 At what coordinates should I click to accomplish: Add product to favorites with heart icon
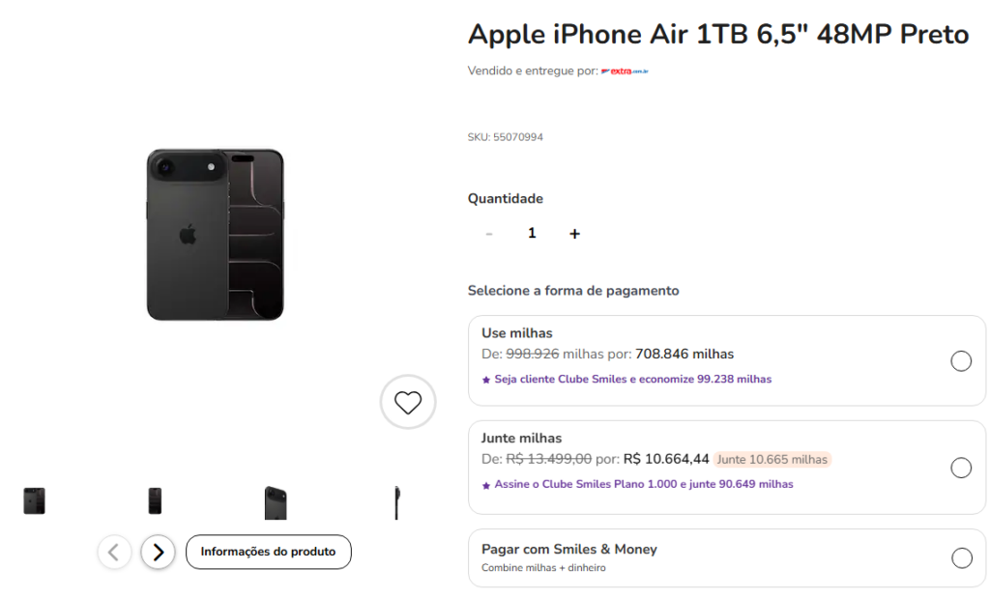pyautogui.click(x=408, y=402)
